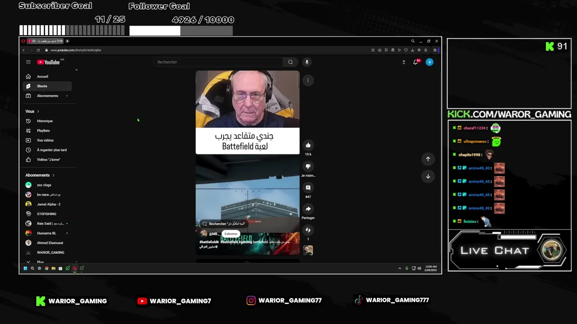Screen dimensions: 577x324
Task: Open Windows taskbar search
Action: pyautogui.click(x=32, y=268)
